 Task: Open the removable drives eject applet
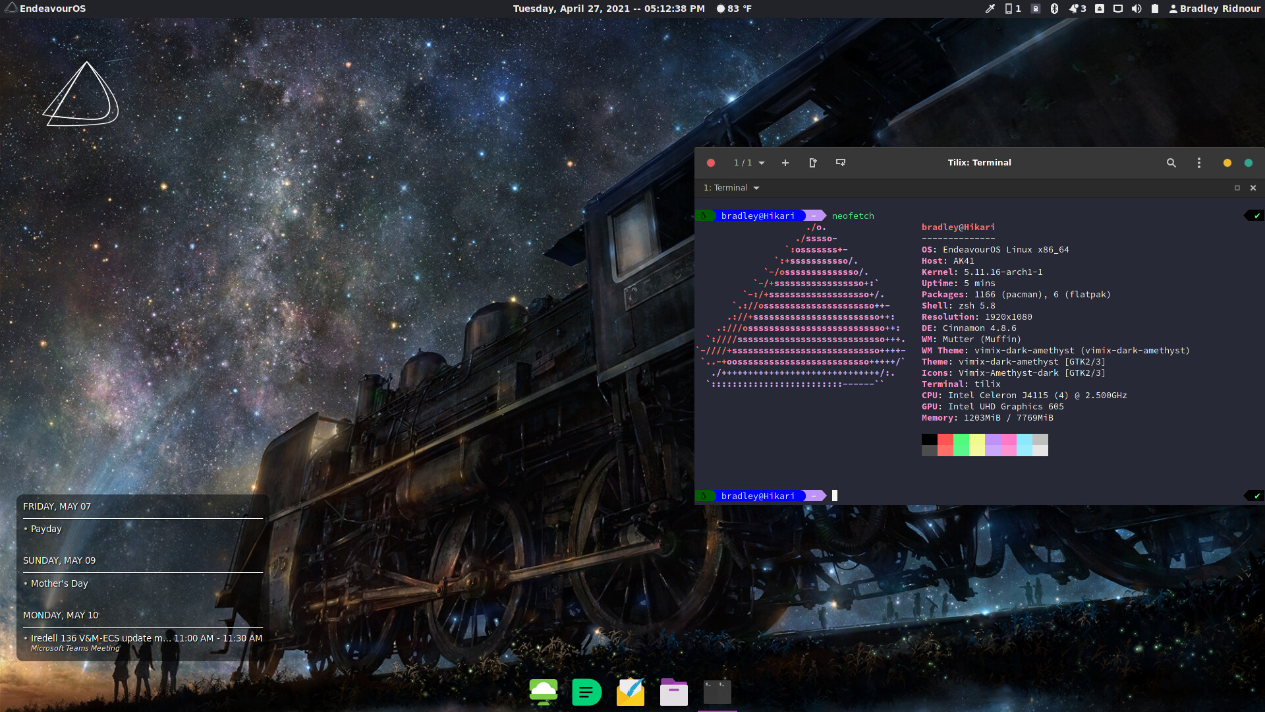[x=1100, y=9]
